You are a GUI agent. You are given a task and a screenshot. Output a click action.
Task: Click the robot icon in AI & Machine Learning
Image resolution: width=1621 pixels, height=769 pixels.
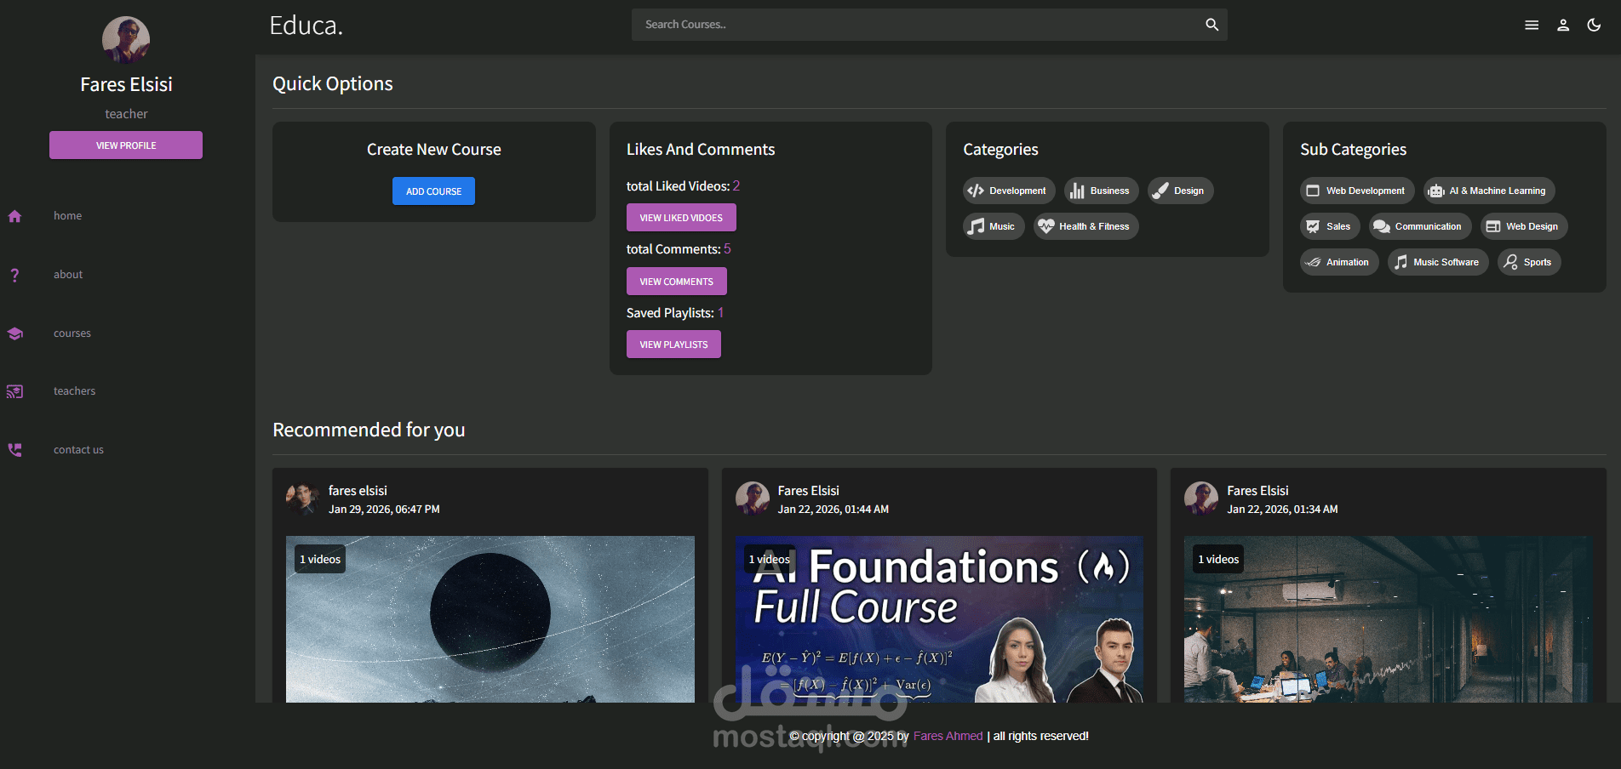coord(1435,191)
